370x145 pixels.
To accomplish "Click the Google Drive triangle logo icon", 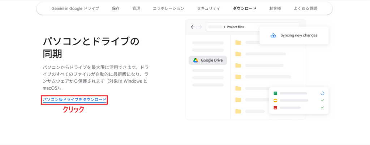I will (x=195, y=60).
